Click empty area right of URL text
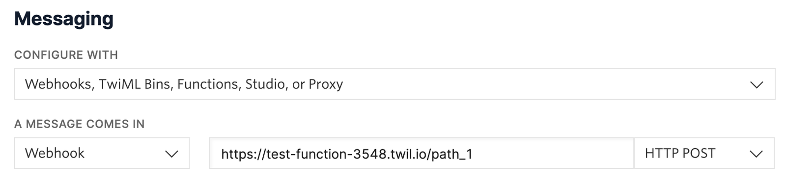Image resolution: width=786 pixels, height=183 pixels. 553,153
